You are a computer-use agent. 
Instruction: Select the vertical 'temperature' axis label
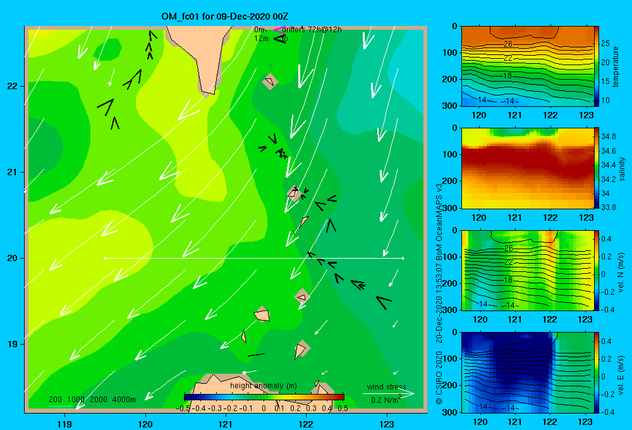coord(616,67)
